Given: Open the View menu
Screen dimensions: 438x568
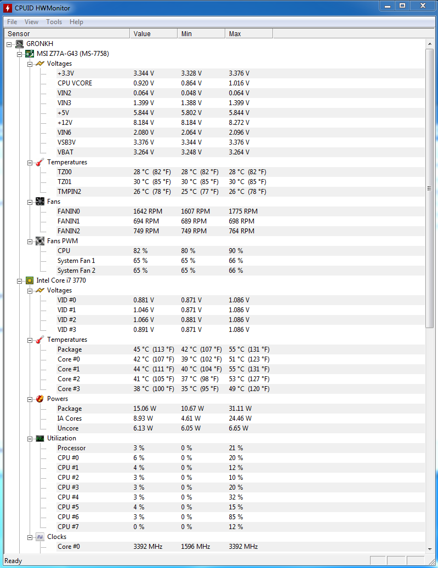Looking at the screenshot, I should coord(31,22).
